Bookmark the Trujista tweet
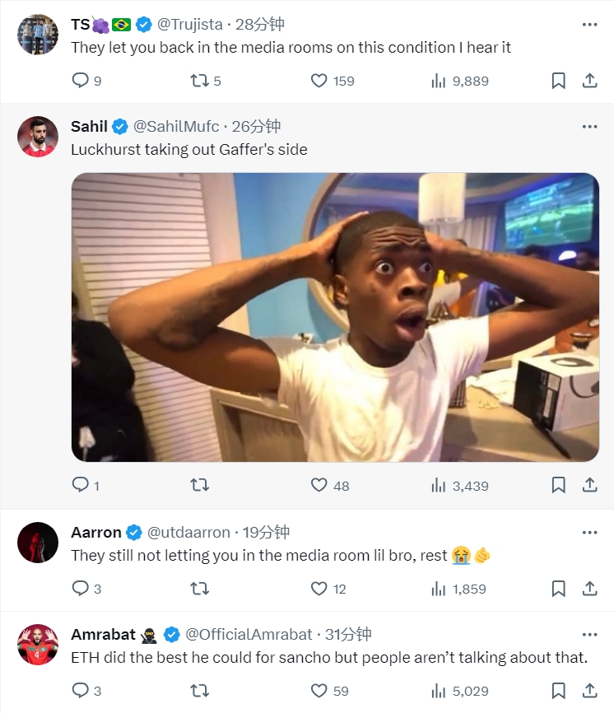The image size is (614, 713). [x=558, y=81]
